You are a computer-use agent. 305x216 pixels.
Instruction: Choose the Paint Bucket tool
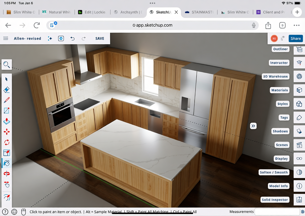click(x=7, y=163)
